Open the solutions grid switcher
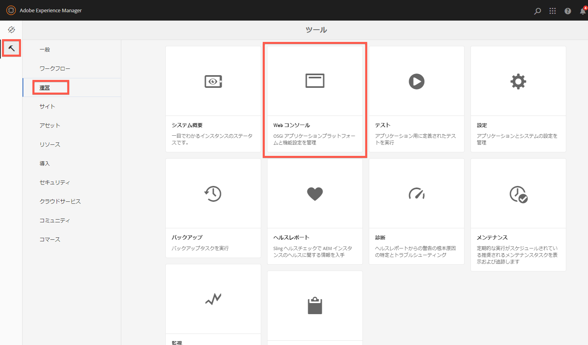588x345 pixels. [552, 11]
